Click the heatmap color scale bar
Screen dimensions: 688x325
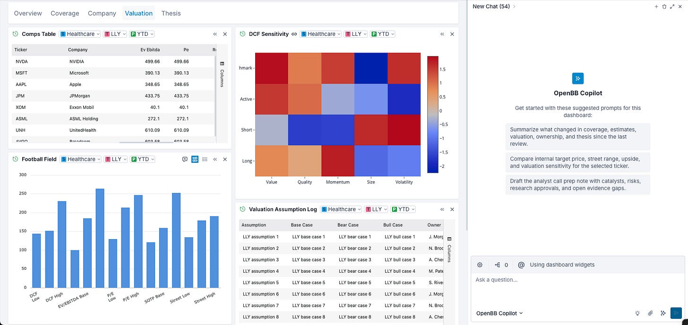[x=433, y=115]
